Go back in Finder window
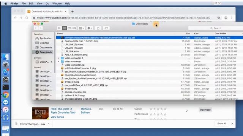Image resolution: width=243 pixels, height=136 pixels. tap(36, 28)
